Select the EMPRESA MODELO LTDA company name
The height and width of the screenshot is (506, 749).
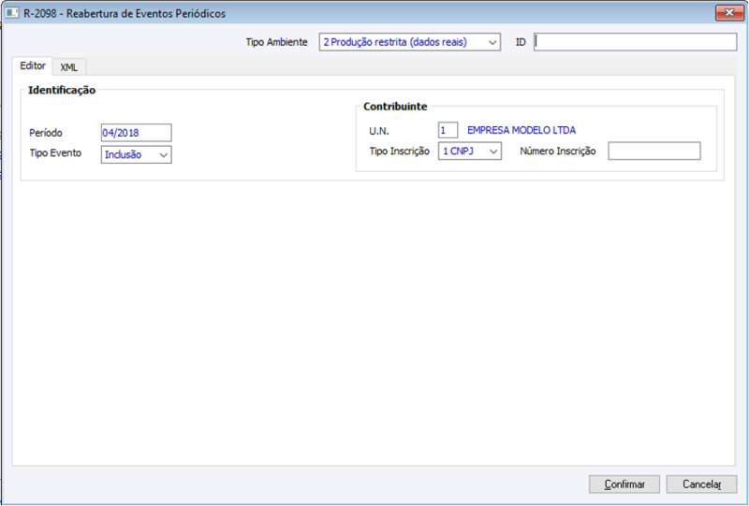[x=521, y=130]
